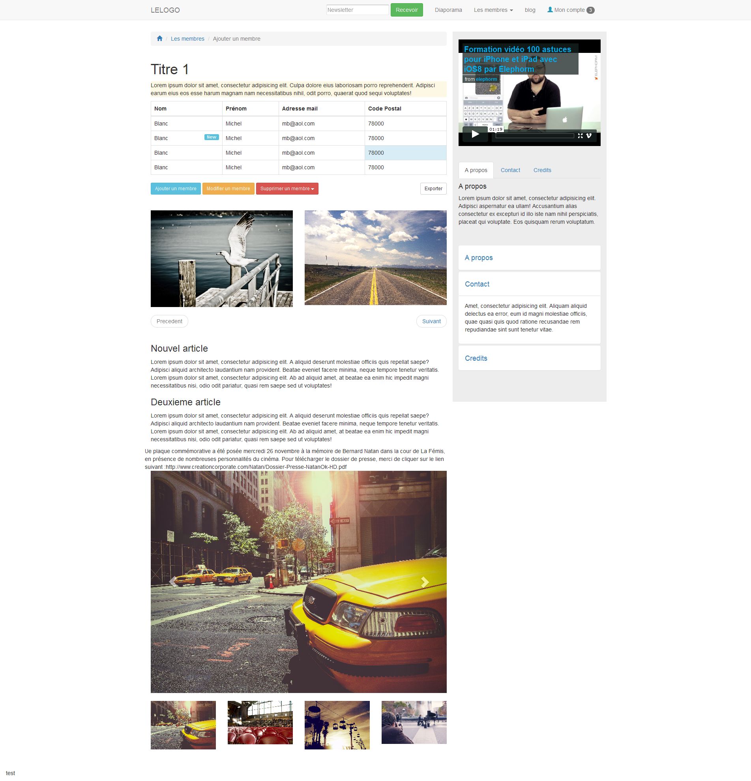Image resolution: width=751 pixels, height=781 pixels.
Task: Open the video title link Formation vidéo
Action: [x=517, y=59]
